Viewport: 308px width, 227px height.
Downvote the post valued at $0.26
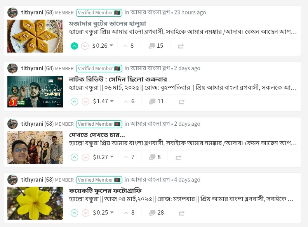tap(85, 46)
